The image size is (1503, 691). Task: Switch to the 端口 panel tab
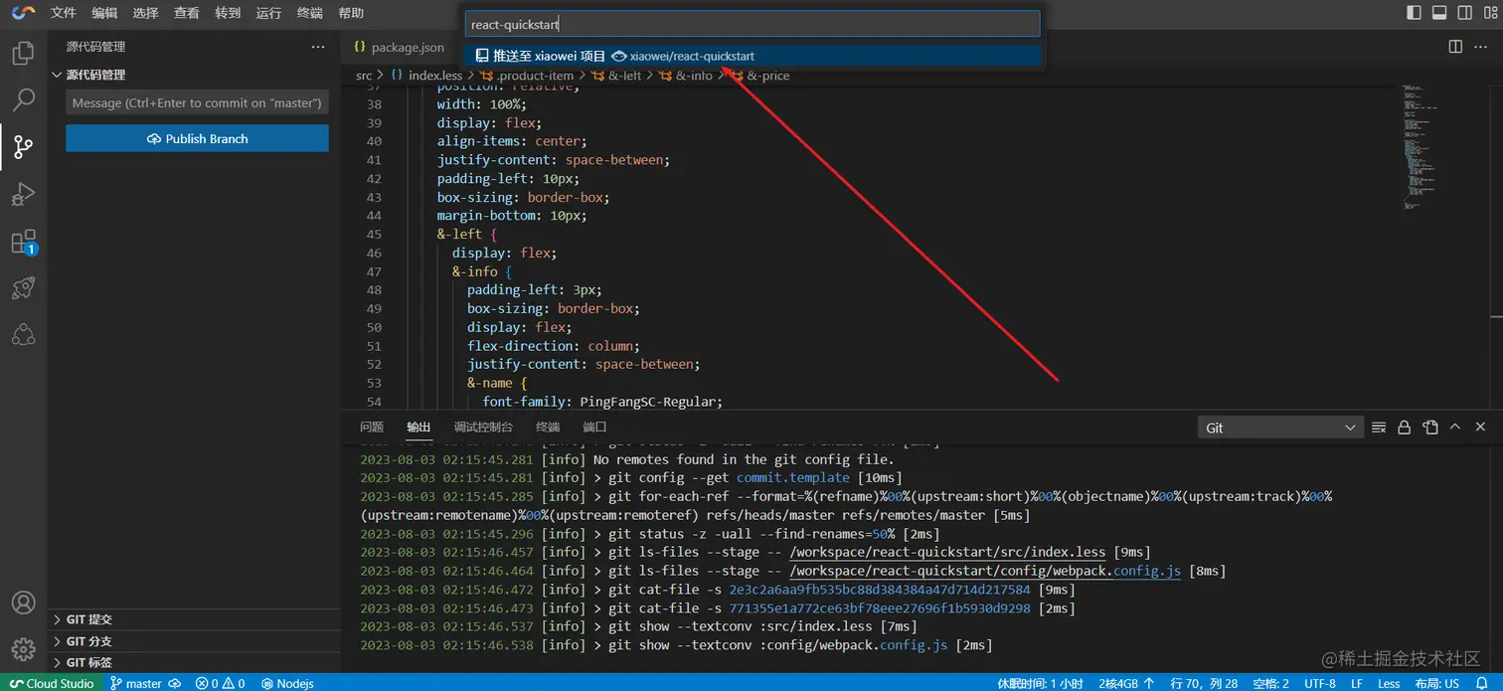tap(594, 428)
